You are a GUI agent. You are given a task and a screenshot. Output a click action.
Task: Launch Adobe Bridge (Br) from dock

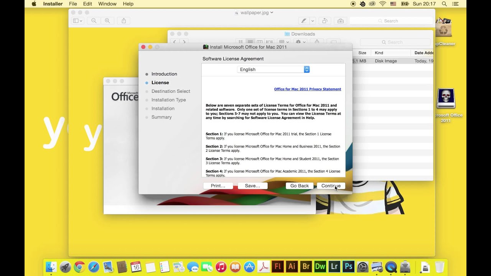(306, 266)
